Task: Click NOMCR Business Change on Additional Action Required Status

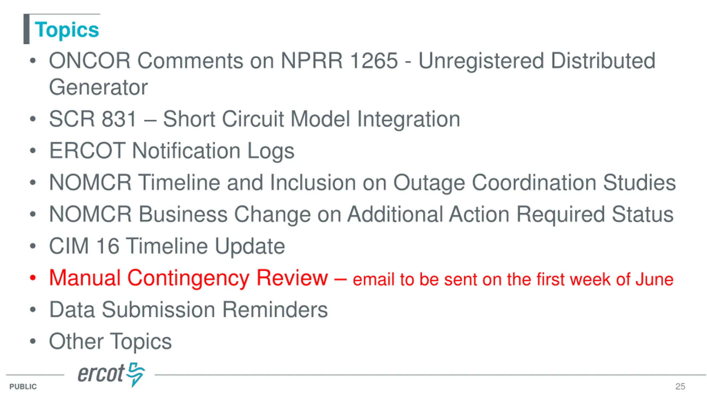Action: coord(361,214)
